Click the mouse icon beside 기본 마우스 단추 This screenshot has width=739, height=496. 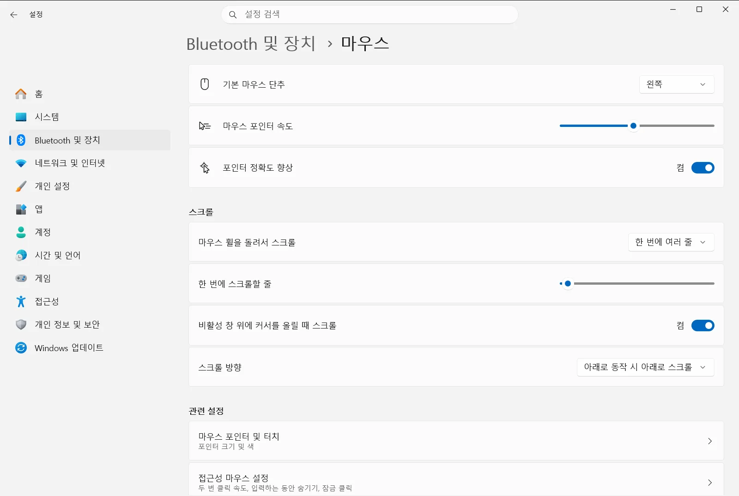point(205,84)
